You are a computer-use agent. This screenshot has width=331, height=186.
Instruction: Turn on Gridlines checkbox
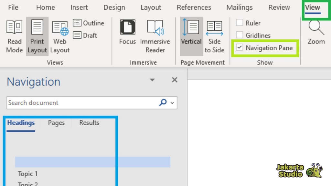click(x=240, y=35)
